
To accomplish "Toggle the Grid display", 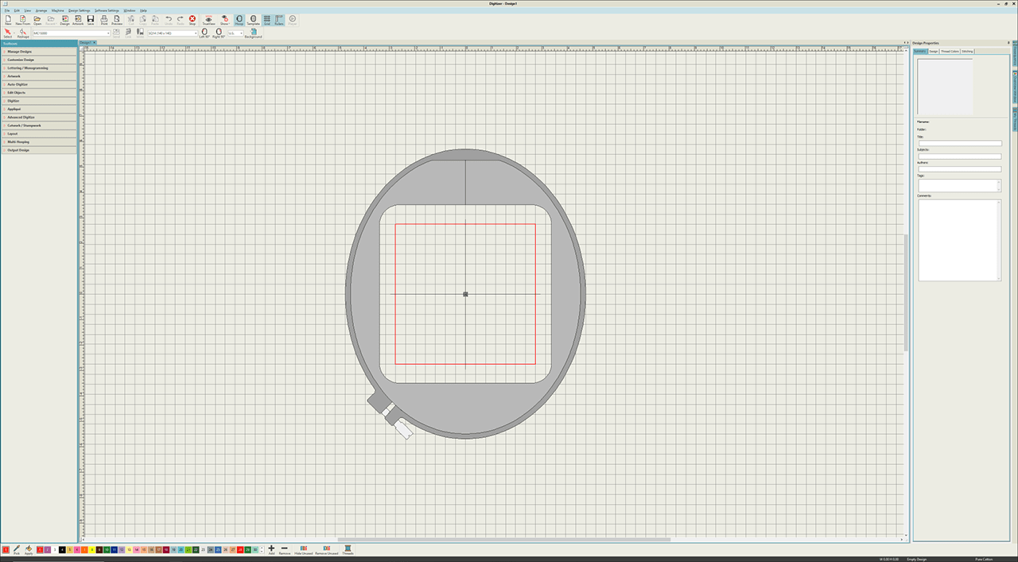I will pos(267,20).
